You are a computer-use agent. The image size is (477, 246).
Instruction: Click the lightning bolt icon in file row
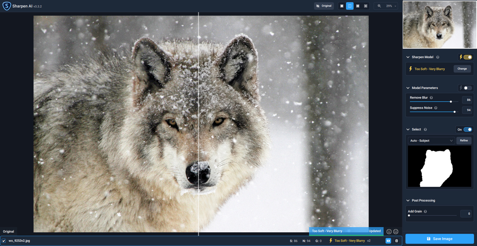tap(331, 241)
